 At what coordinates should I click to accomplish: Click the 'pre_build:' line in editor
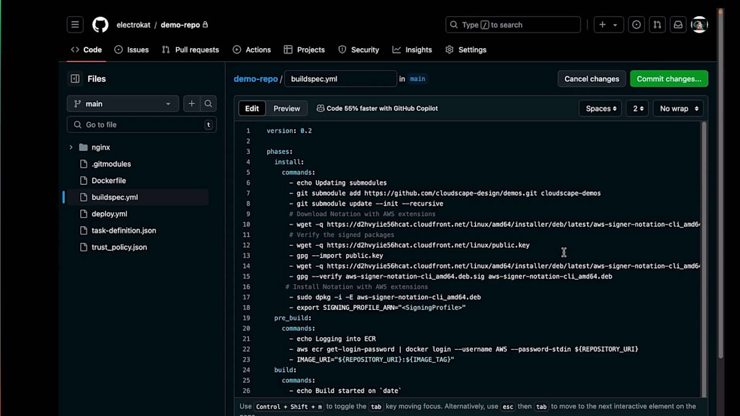point(293,318)
